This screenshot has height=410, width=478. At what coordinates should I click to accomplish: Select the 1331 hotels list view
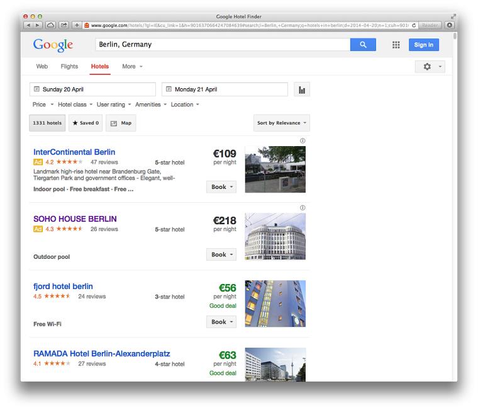(47, 123)
